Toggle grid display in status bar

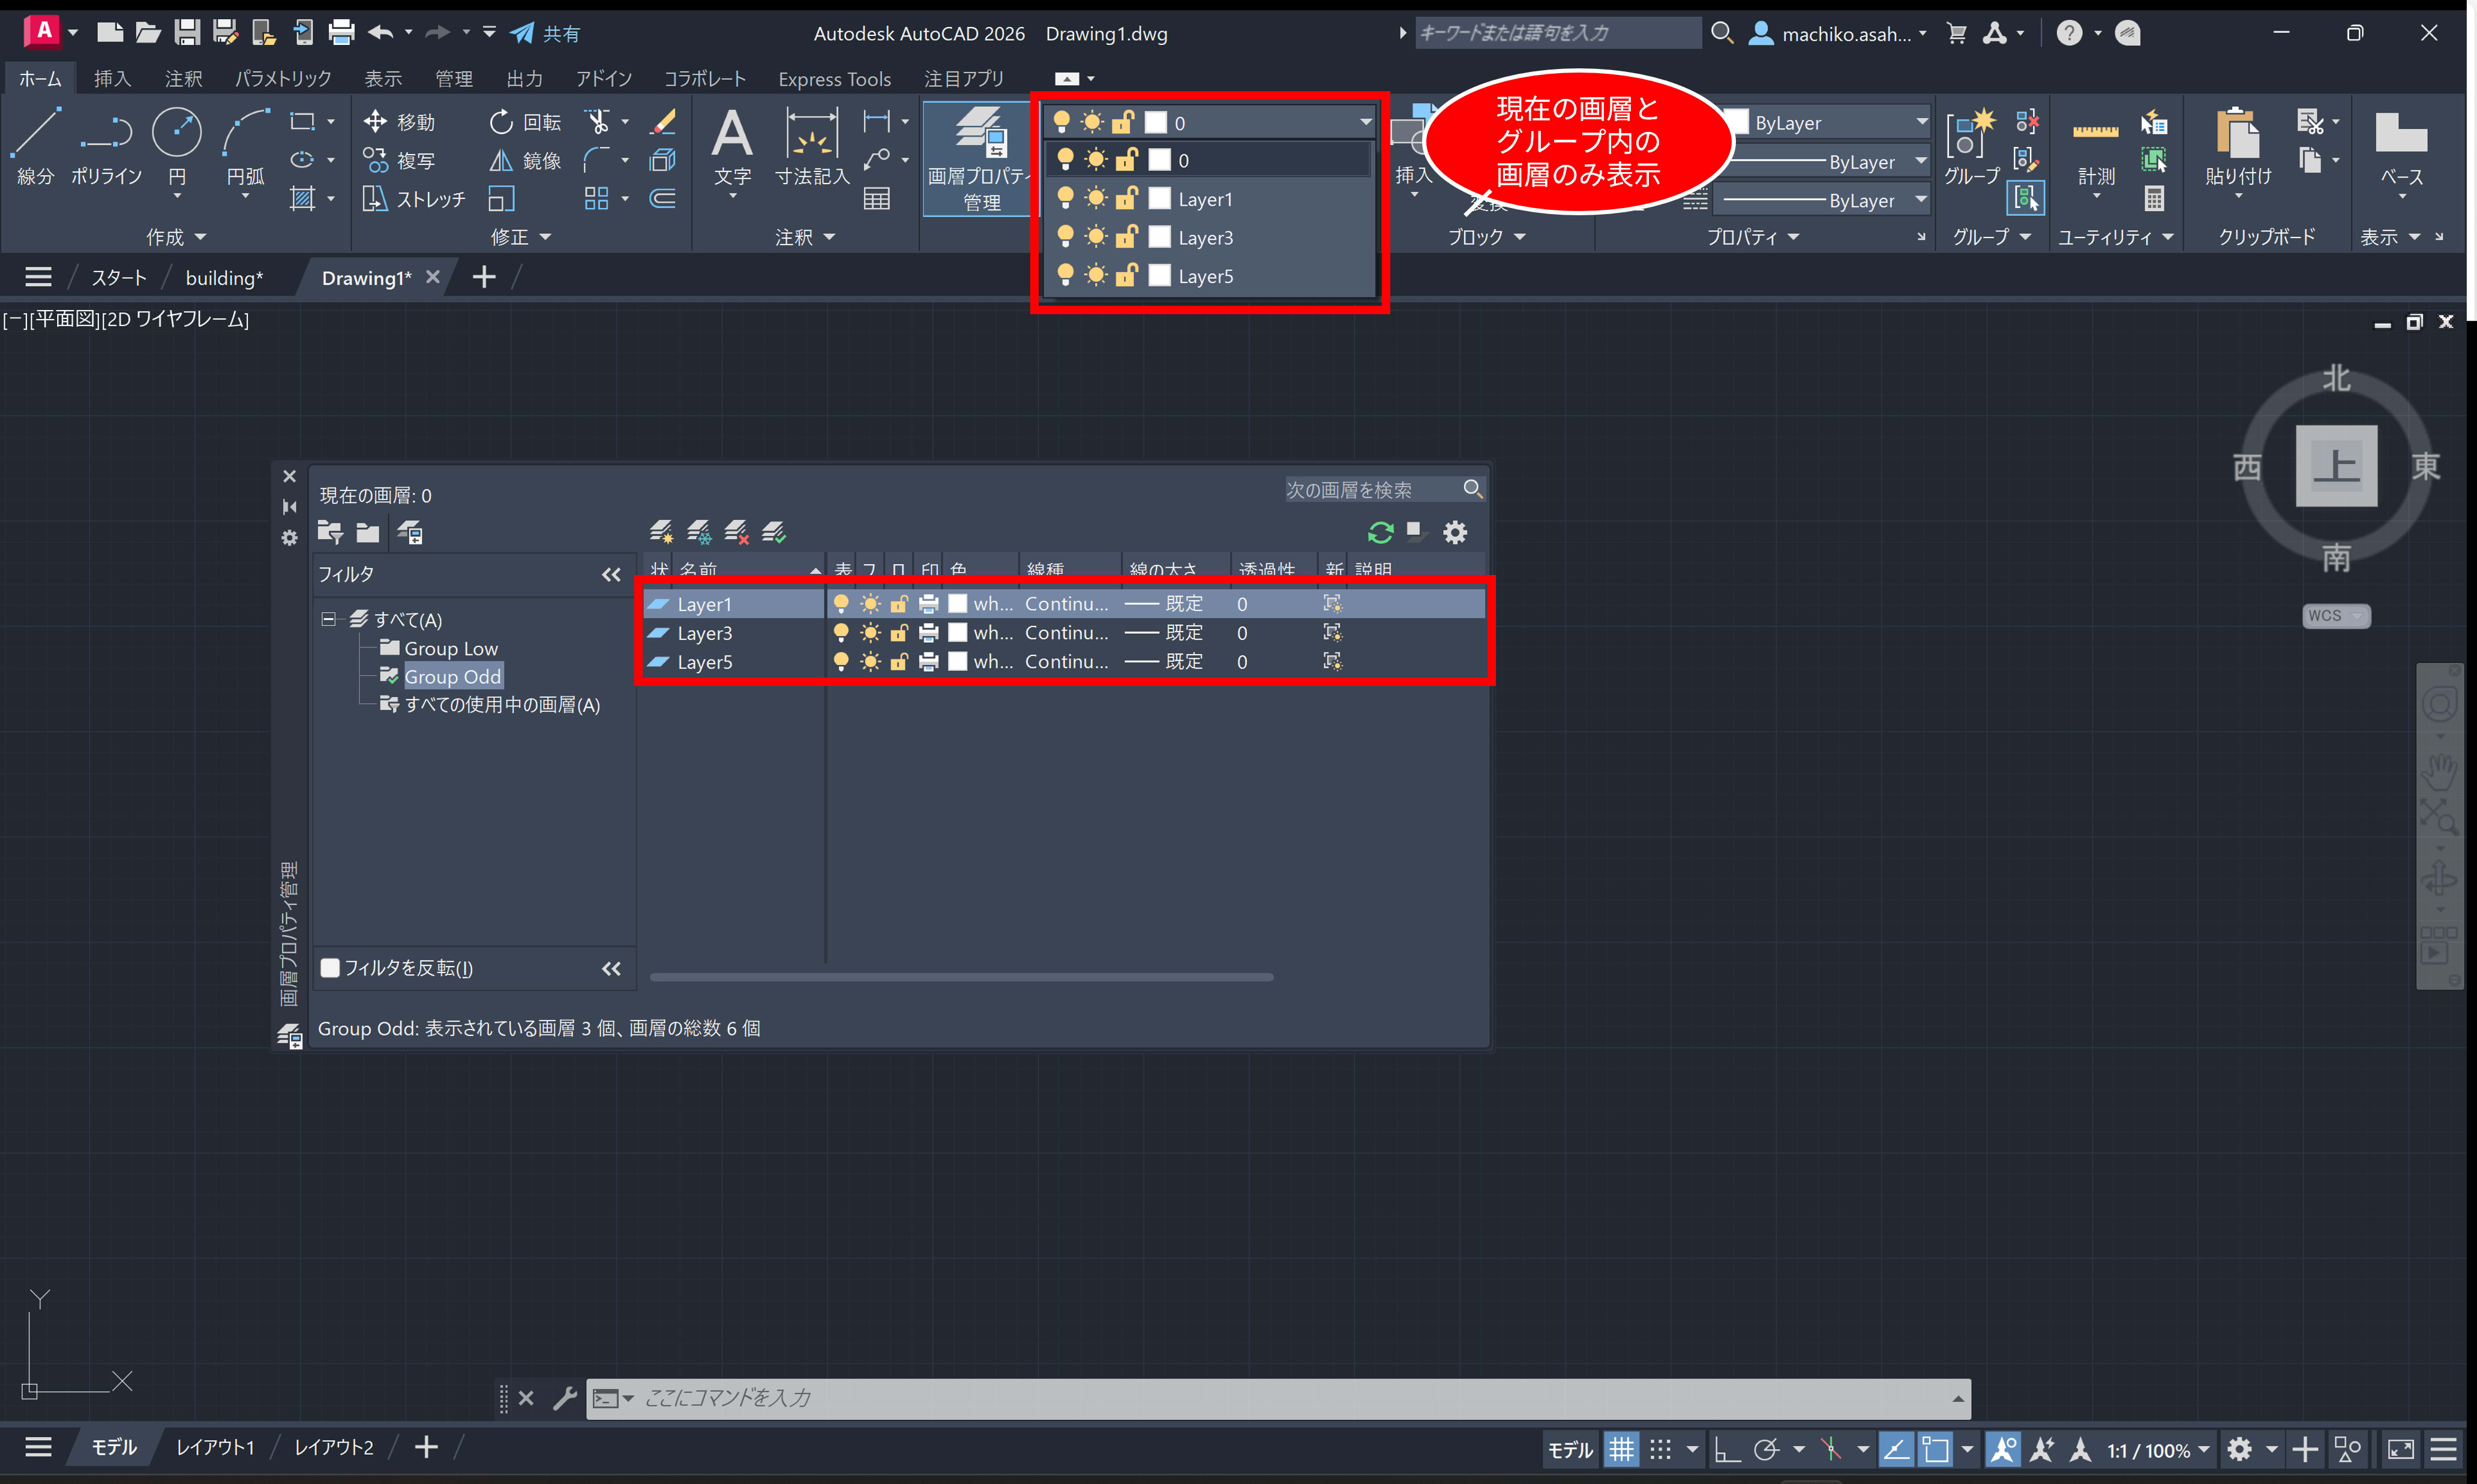coord(1621,1449)
